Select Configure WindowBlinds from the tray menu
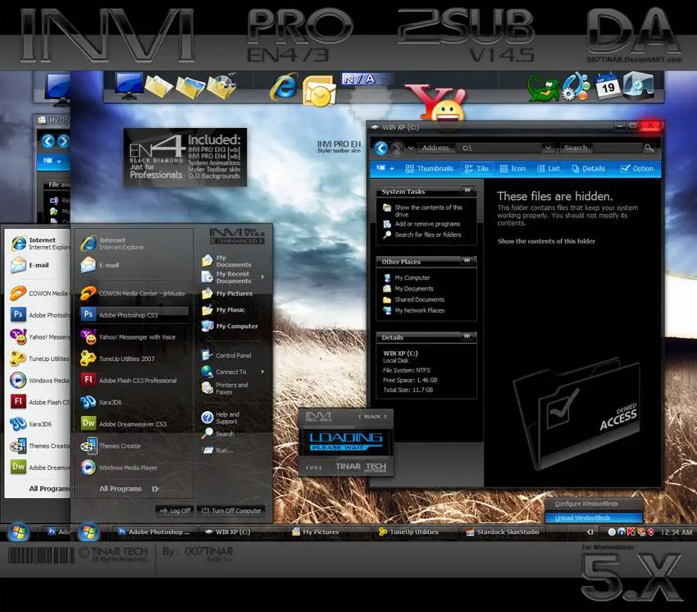 coord(594,504)
